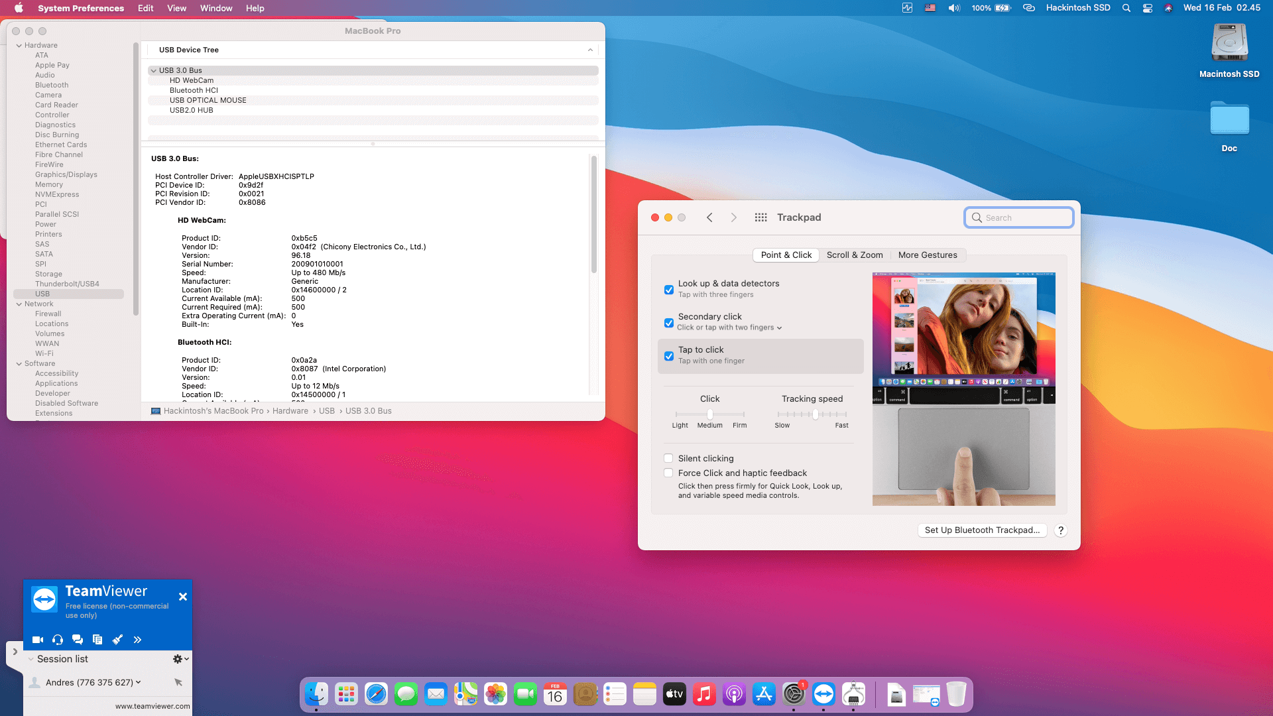Image resolution: width=1273 pixels, height=716 pixels.
Task: Enable Silent clicking checkbox
Action: coord(668,458)
